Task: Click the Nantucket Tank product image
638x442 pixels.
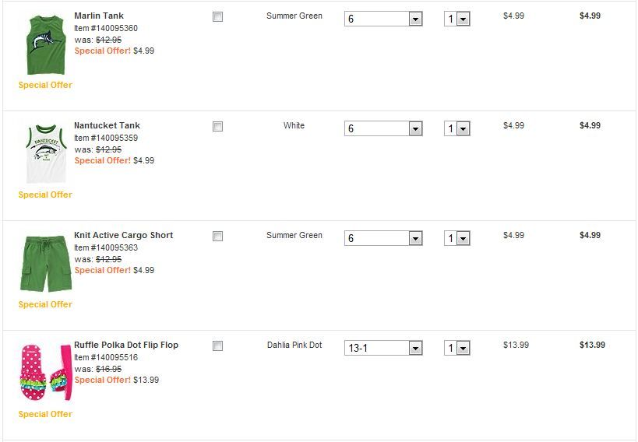Action: (x=45, y=153)
